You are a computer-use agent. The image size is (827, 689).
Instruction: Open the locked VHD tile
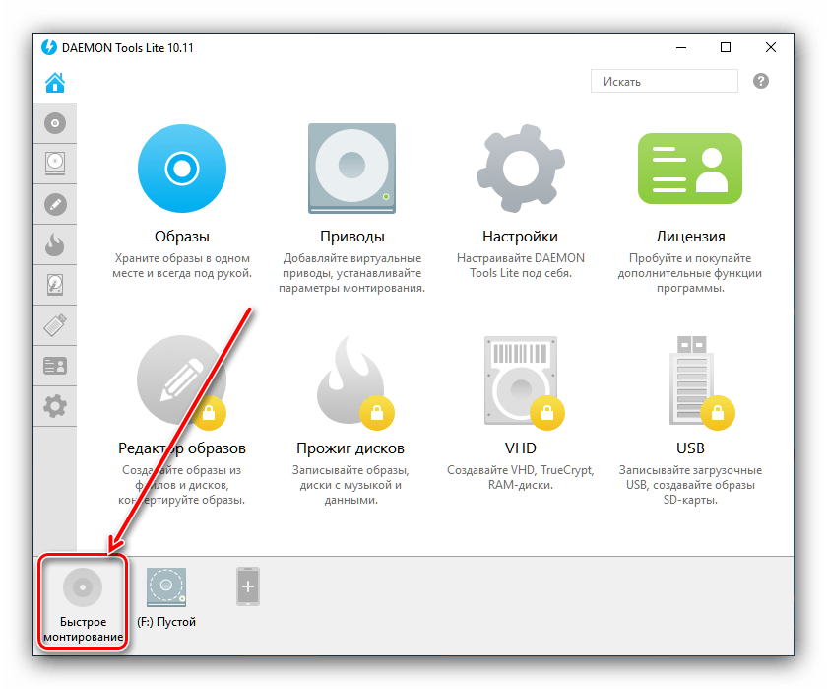519,379
